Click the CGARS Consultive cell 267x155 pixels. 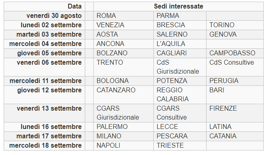click(180, 113)
